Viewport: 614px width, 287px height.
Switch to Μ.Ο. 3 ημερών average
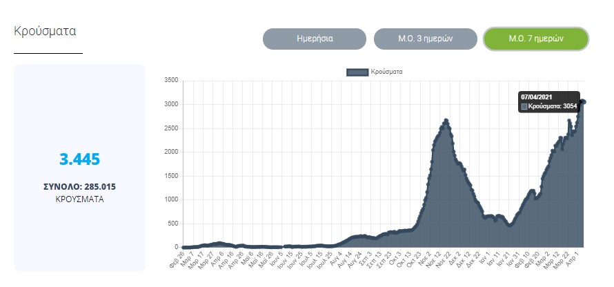point(425,39)
